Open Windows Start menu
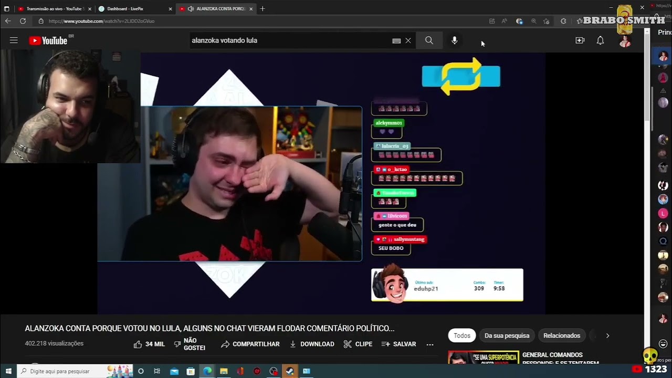Image resolution: width=672 pixels, height=378 pixels. tap(8, 371)
